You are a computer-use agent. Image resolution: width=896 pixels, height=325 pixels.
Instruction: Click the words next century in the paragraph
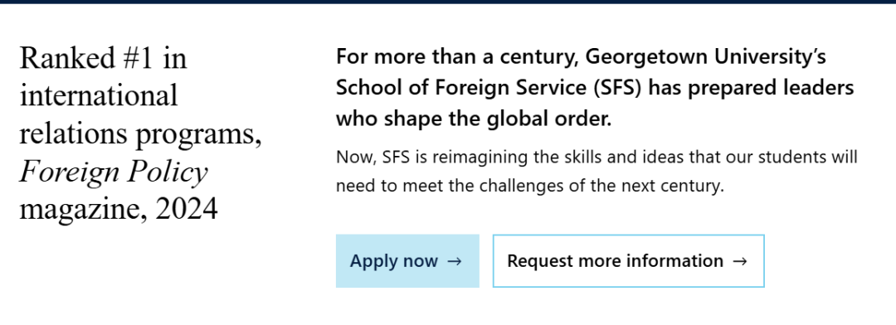pos(670,186)
